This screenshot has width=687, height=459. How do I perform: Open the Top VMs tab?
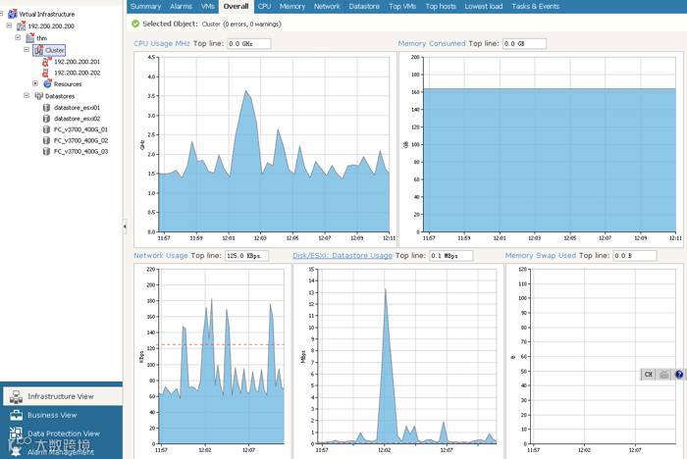tap(402, 6)
